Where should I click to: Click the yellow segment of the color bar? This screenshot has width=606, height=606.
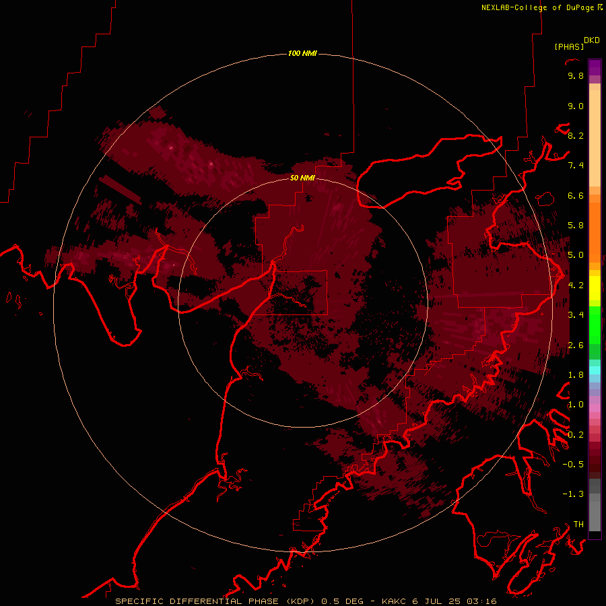595,288
